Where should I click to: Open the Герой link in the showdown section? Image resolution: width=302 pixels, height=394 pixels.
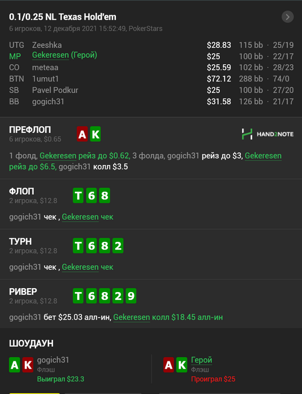coord(201,360)
